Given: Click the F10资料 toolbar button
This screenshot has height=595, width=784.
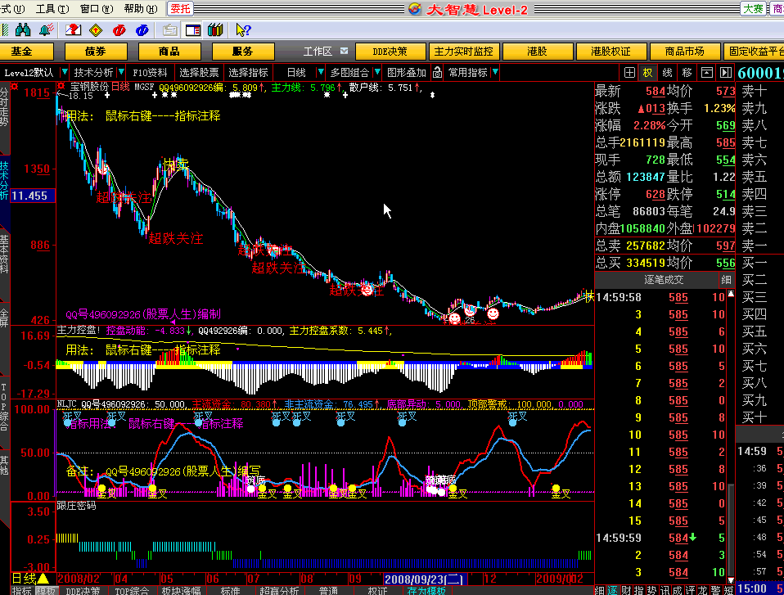Looking at the screenshot, I should (150, 73).
